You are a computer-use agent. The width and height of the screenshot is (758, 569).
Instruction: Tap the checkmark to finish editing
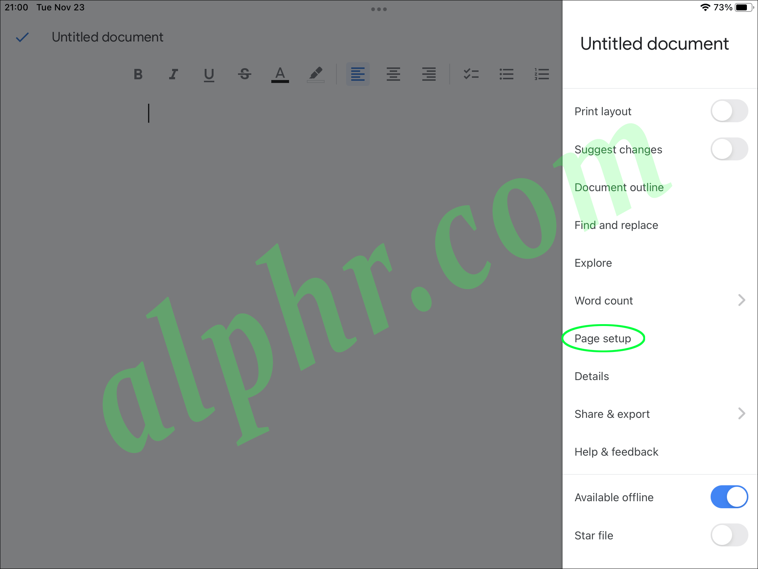tap(22, 37)
